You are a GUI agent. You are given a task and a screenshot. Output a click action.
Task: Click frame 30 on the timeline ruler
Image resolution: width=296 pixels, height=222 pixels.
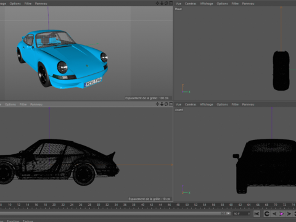(x=98, y=205)
